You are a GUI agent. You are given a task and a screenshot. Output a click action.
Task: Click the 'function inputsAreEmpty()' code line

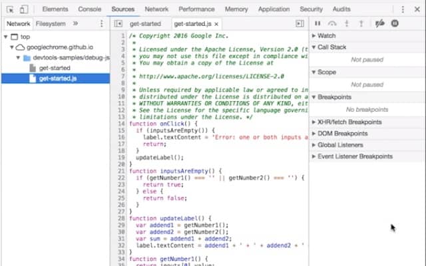(x=176, y=172)
